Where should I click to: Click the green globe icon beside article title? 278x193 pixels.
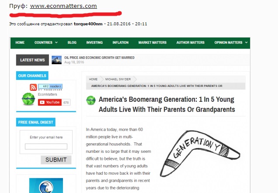pyautogui.click(x=91, y=100)
